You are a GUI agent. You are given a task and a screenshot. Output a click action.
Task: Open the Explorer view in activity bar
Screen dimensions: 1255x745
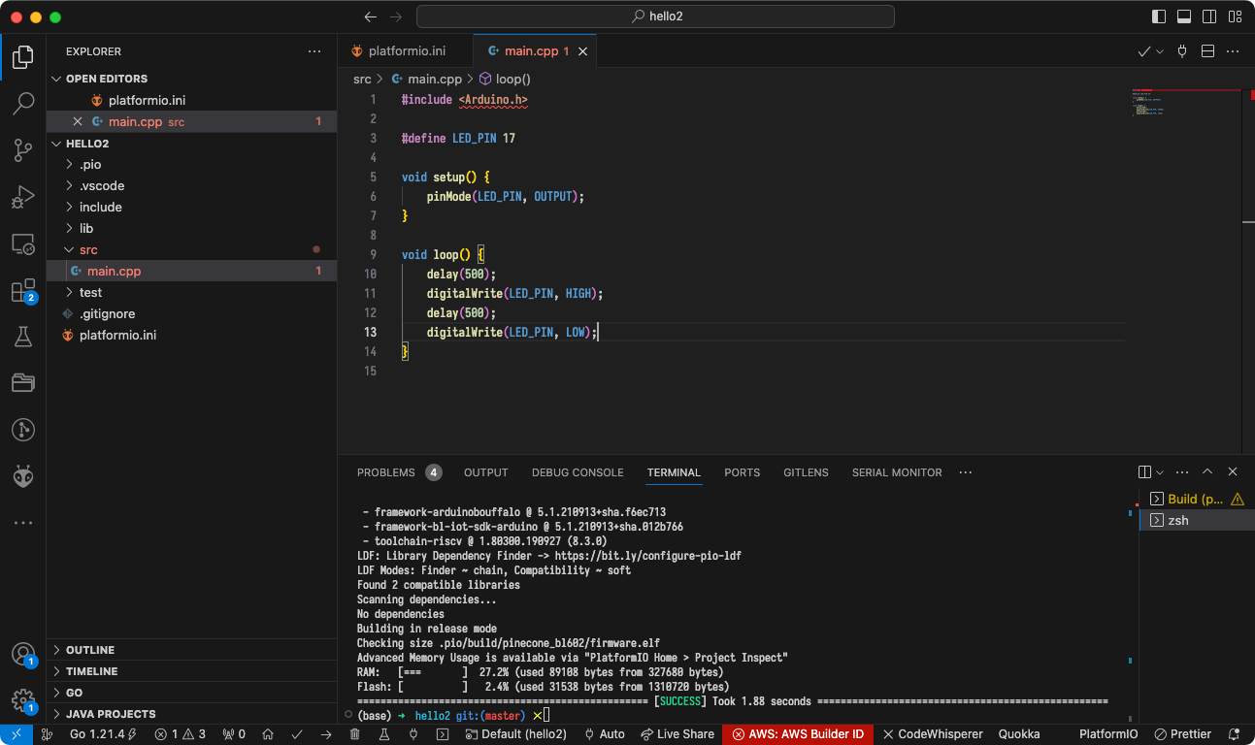(23, 56)
